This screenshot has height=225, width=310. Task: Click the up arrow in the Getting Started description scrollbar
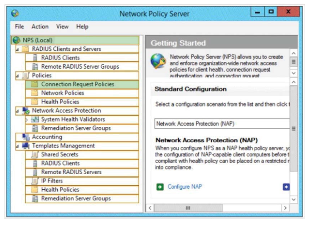pos(294,53)
